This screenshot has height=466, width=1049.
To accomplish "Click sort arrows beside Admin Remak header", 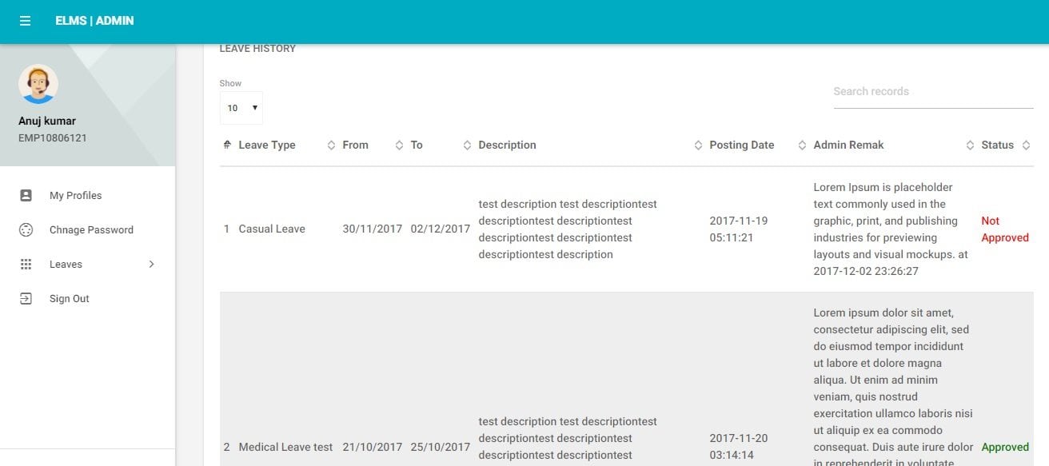I will [x=970, y=145].
